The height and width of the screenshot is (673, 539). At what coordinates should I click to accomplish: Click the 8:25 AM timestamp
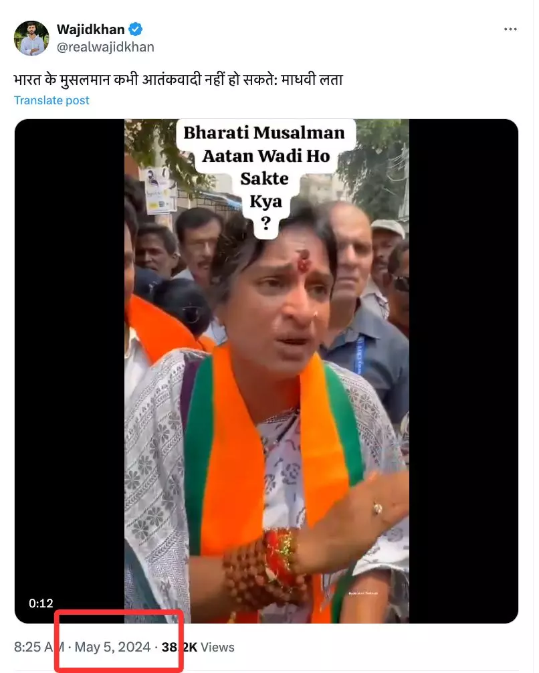[39, 647]
